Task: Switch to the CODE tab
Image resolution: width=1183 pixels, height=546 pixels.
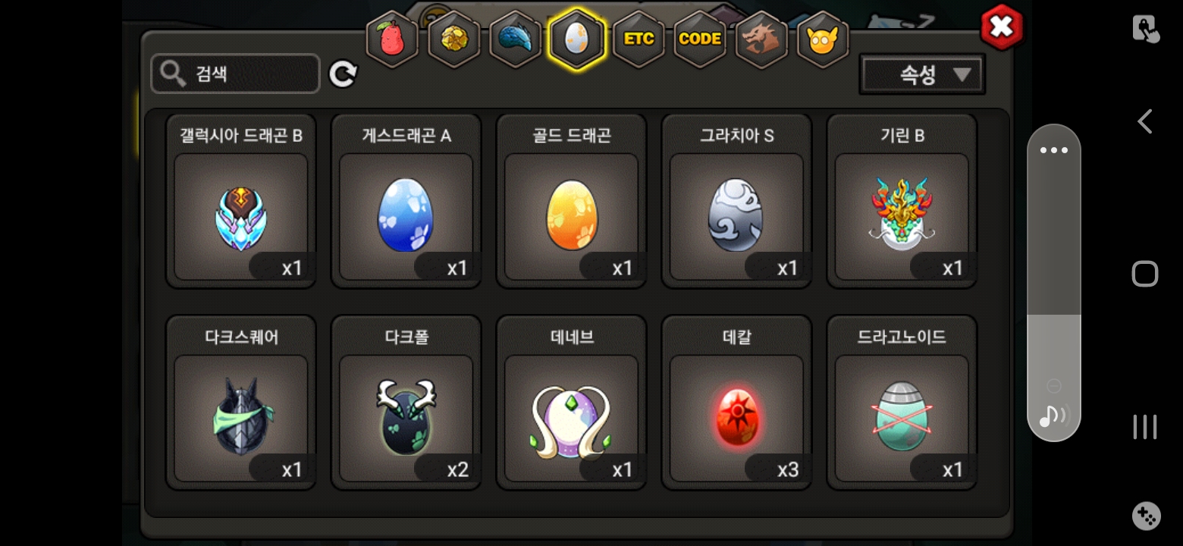Action: [700, 39]
